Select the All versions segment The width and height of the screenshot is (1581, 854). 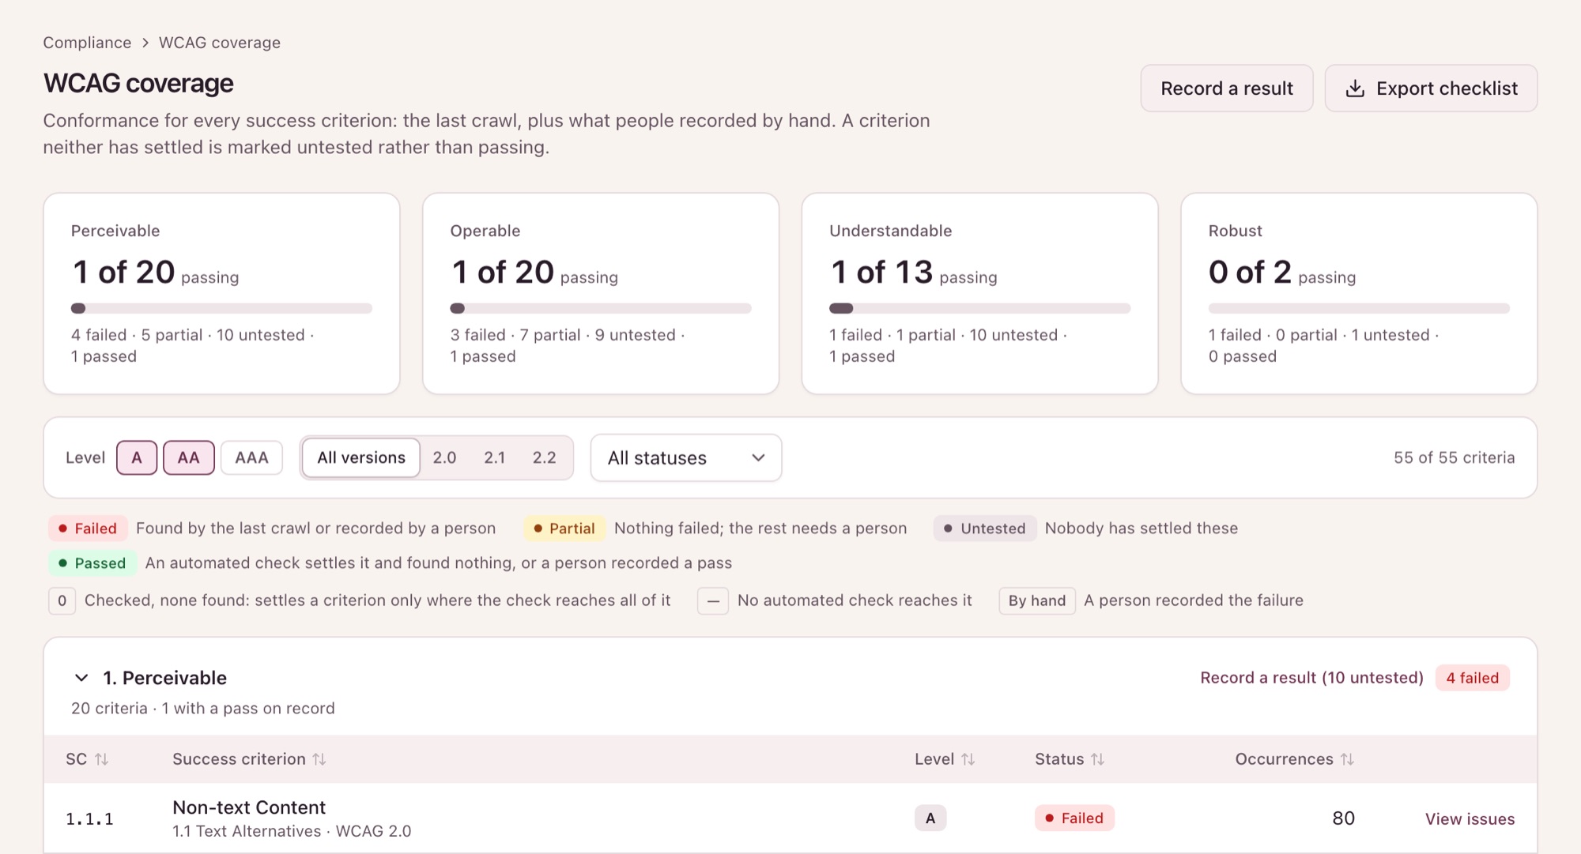point(361,457)
